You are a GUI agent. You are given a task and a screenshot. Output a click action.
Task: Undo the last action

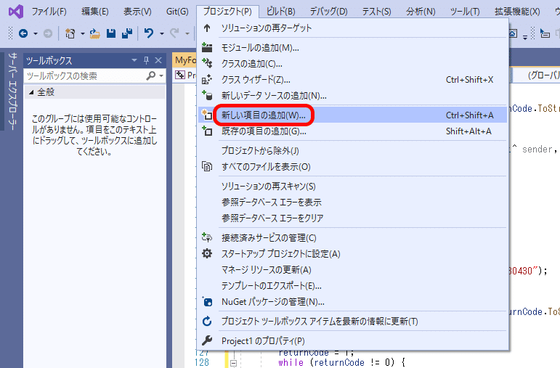[149, 33]
